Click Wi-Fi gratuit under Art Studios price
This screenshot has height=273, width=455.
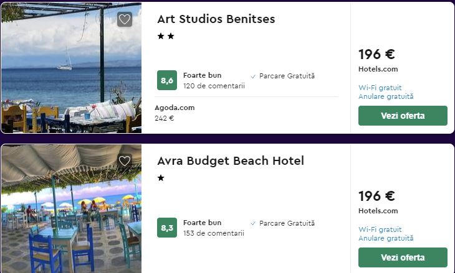380,88
